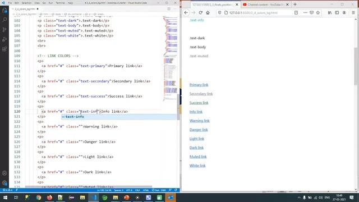Open the Accounts menu in activity bar
The width and height of the screenshot is (359, 202).
(x=4, y=173)
